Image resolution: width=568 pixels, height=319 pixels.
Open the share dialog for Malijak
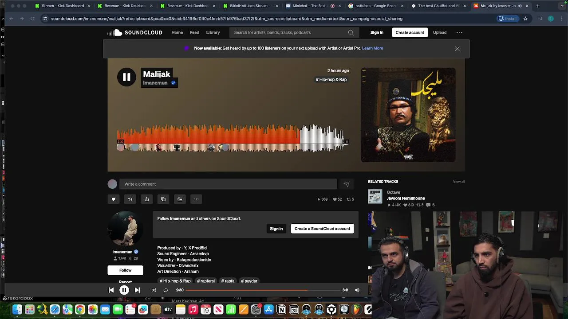(146, 199)
